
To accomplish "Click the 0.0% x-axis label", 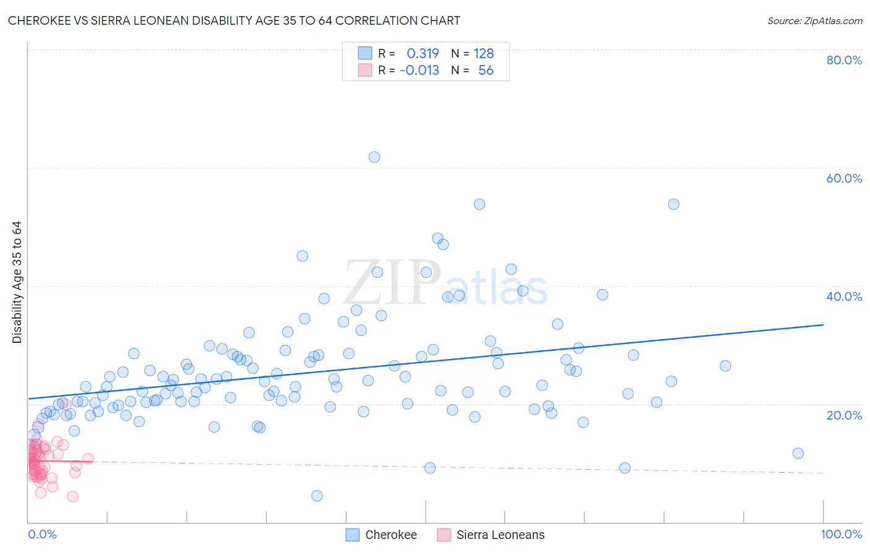I will (x=42, y=534).
